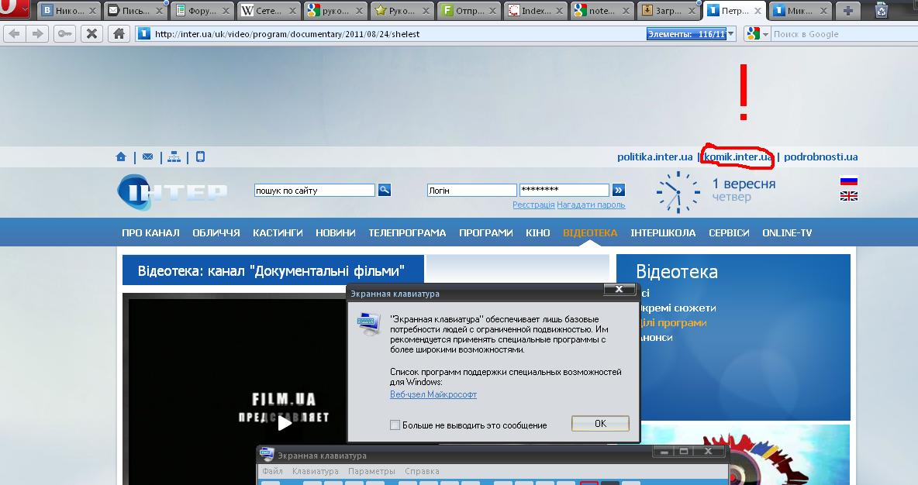
Task: Open the ІНТЕРШКОЛА site menu
Action: 663,233
